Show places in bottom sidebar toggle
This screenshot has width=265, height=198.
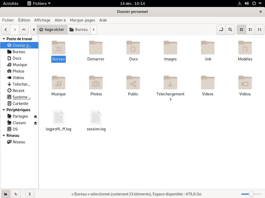(x=6, y=194)
